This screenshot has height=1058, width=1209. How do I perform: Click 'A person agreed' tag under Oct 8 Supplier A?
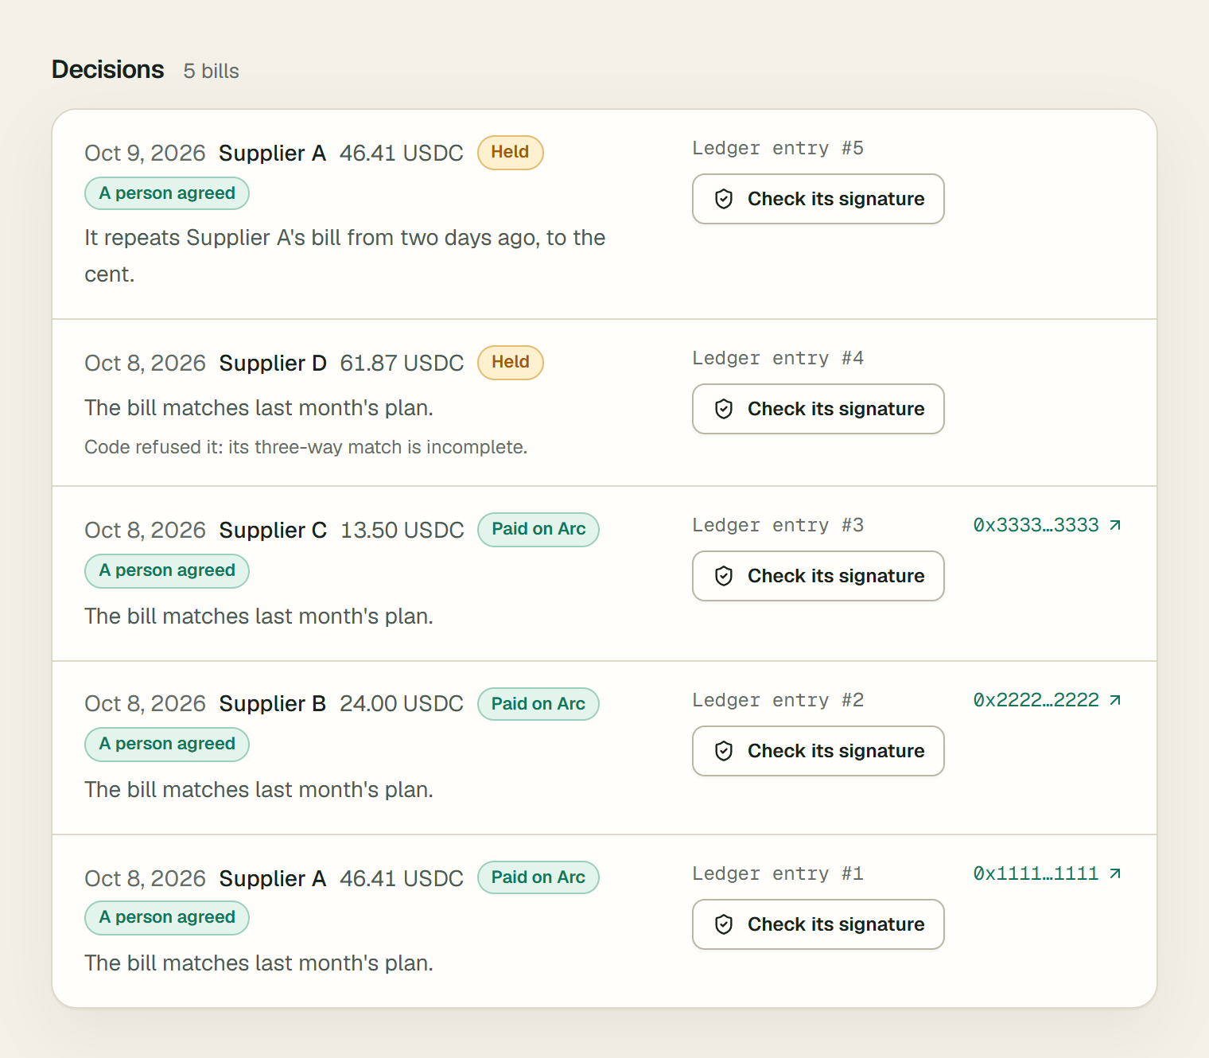tap(167, 918)
